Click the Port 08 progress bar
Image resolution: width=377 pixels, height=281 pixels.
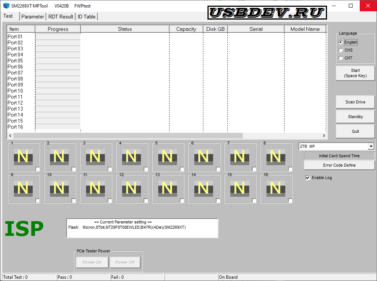click(58, 79)
